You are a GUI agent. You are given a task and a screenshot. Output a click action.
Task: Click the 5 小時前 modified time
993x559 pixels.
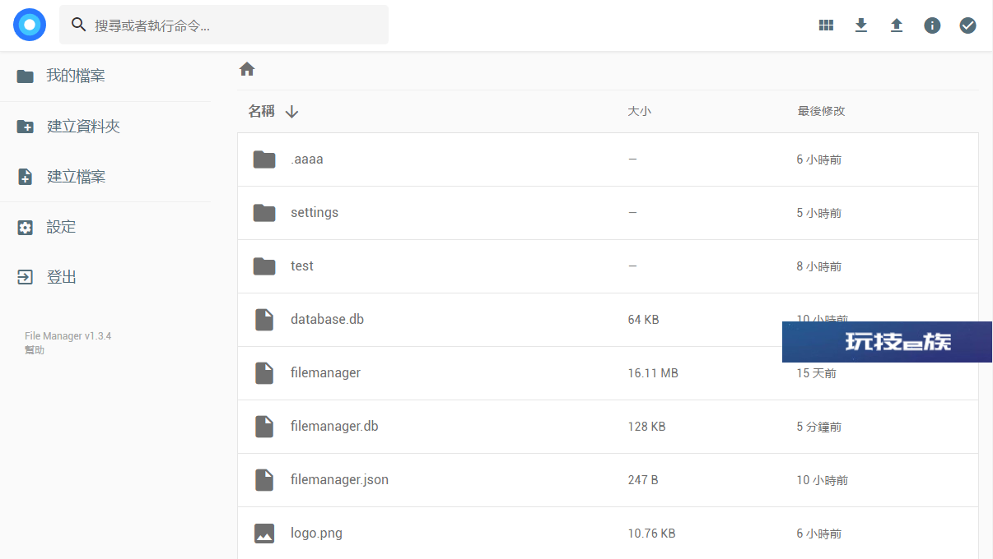click(819, 213)
